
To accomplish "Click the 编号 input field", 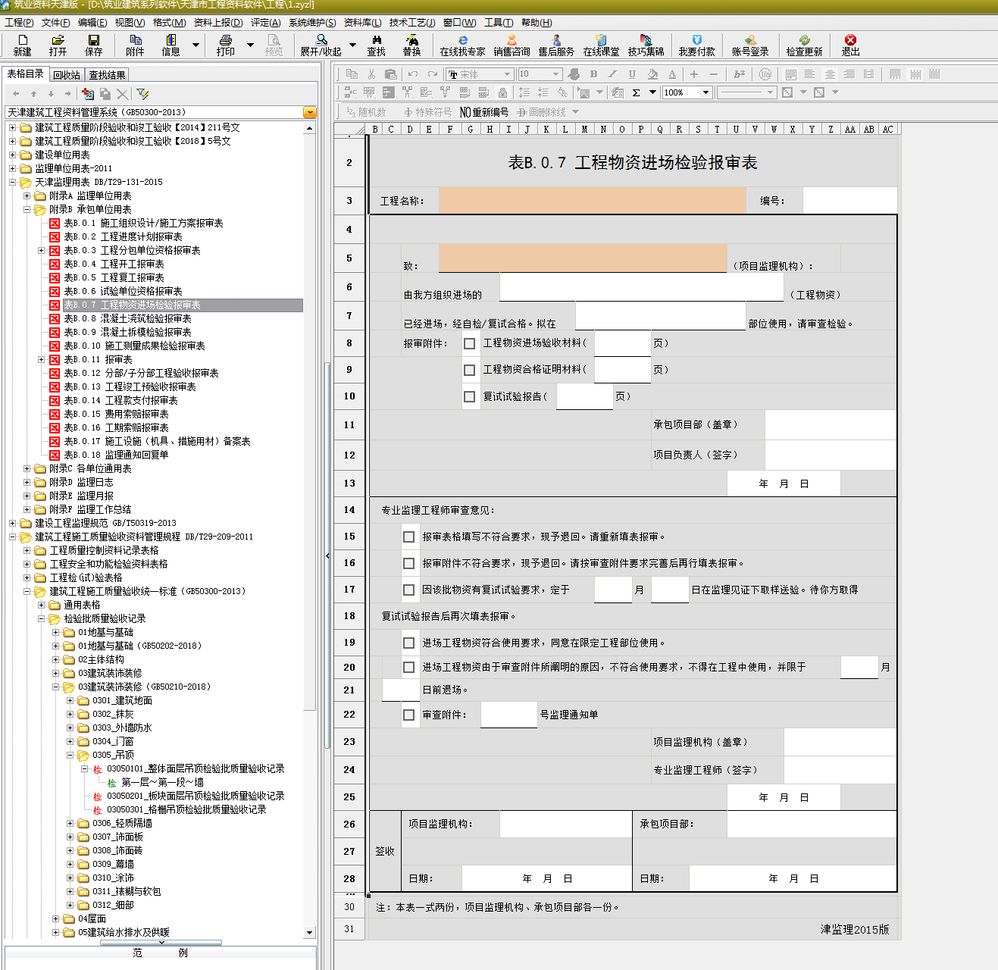I will [x=850, y=201].
